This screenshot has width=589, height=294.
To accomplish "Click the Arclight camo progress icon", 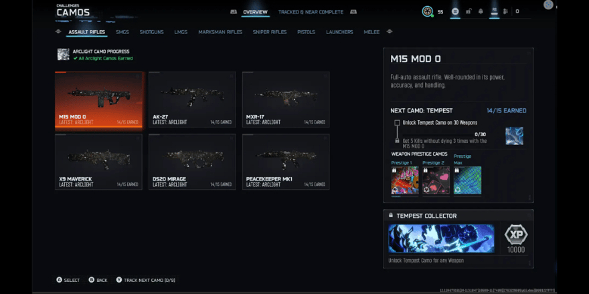I will [x=63, y=54].
